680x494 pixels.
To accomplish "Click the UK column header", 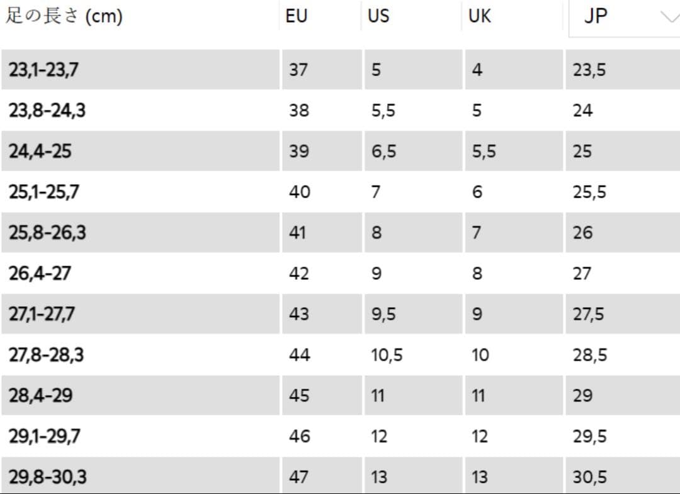I will [x=480, y=16].
